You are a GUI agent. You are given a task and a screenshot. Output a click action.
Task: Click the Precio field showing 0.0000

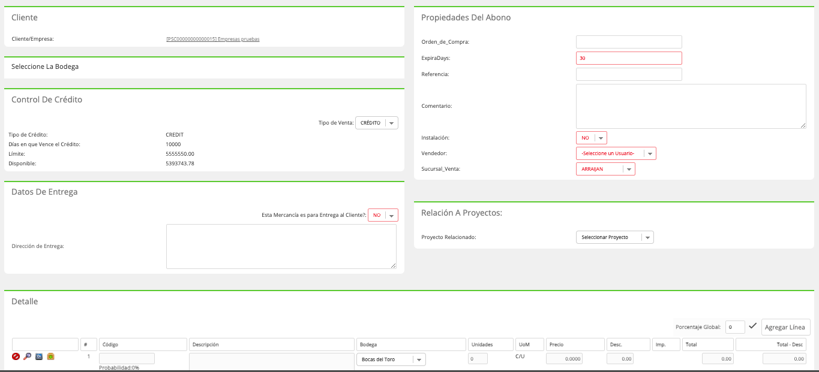click(564, 359)
